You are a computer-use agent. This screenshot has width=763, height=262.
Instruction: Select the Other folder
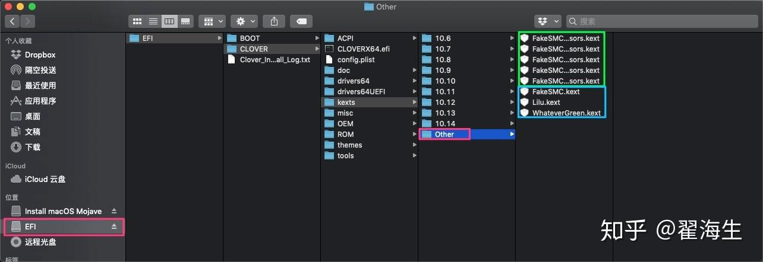[466, 135]
